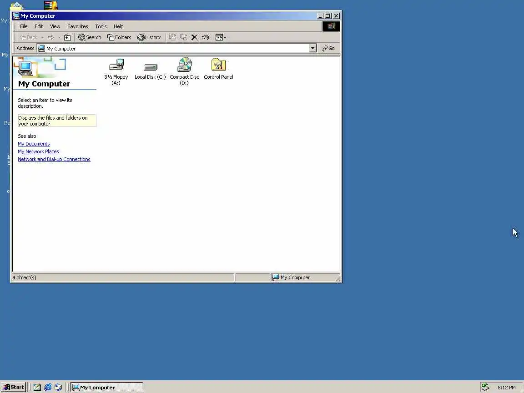Click the Start button
Image resolution: width=524 pixels, height=393 pixels.
point(13,388)
